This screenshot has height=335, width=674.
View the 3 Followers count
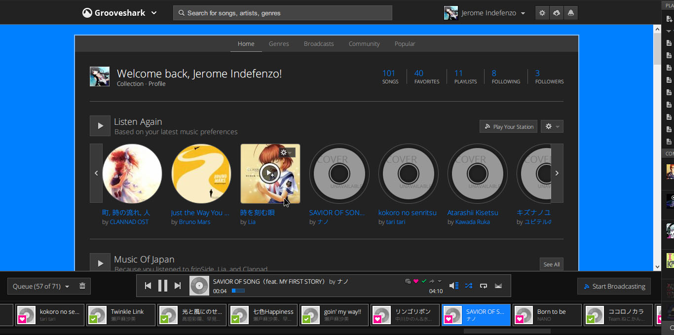click(x=549, y=76)
